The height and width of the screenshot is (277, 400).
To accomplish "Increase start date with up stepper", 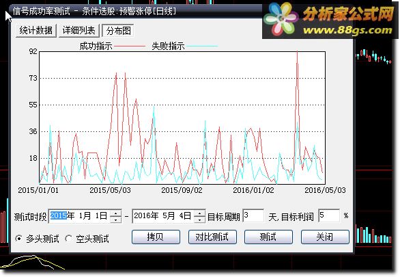I will [x=116, y=213].
